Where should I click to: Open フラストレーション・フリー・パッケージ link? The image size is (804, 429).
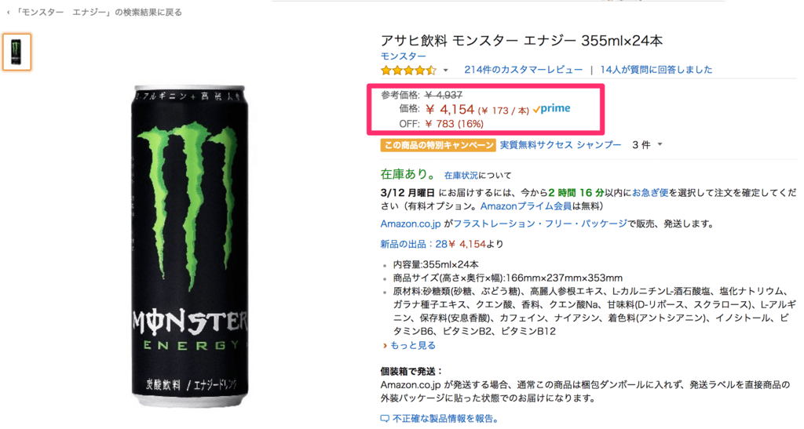540,224
